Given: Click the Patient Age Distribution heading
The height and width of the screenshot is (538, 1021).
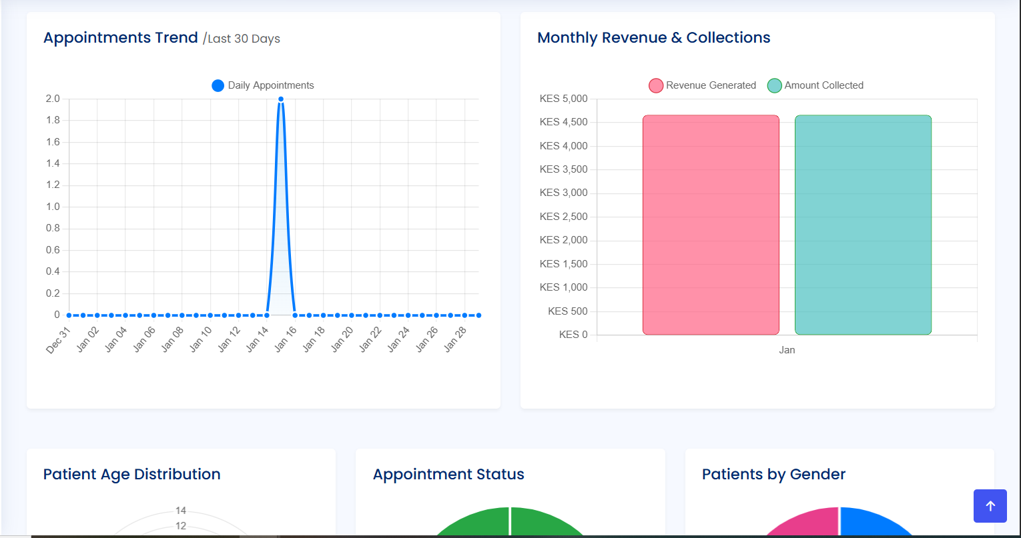Looking at the screenshot, I should click(x=132, y=474).
